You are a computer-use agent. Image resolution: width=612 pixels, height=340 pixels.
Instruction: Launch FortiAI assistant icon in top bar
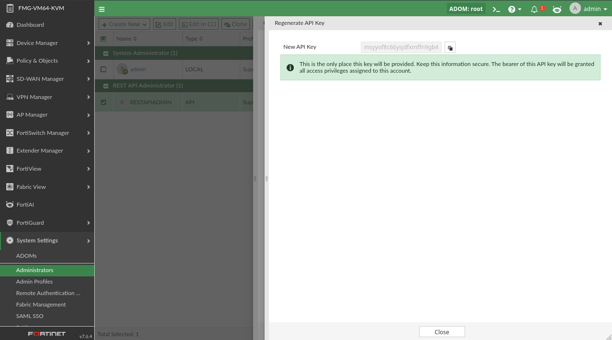(556, 9)
